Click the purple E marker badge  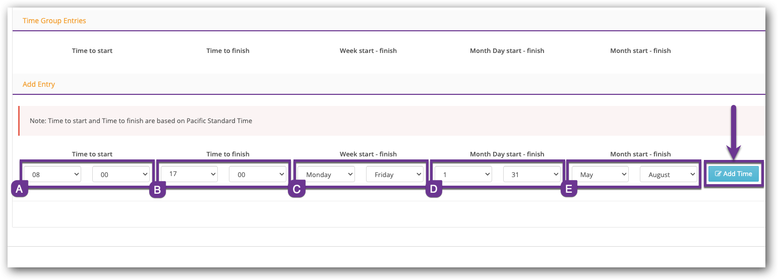[569, 190]
